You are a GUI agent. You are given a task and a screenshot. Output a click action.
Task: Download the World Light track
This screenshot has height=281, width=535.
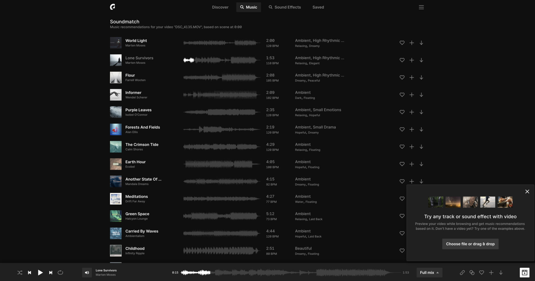[x=421, y=43]
